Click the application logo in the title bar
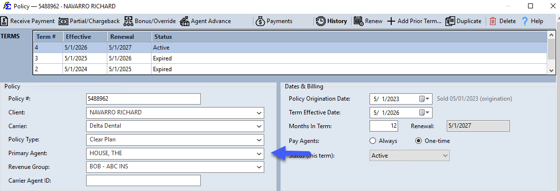Viewport: 560px width, 191px height. (7, 6)
